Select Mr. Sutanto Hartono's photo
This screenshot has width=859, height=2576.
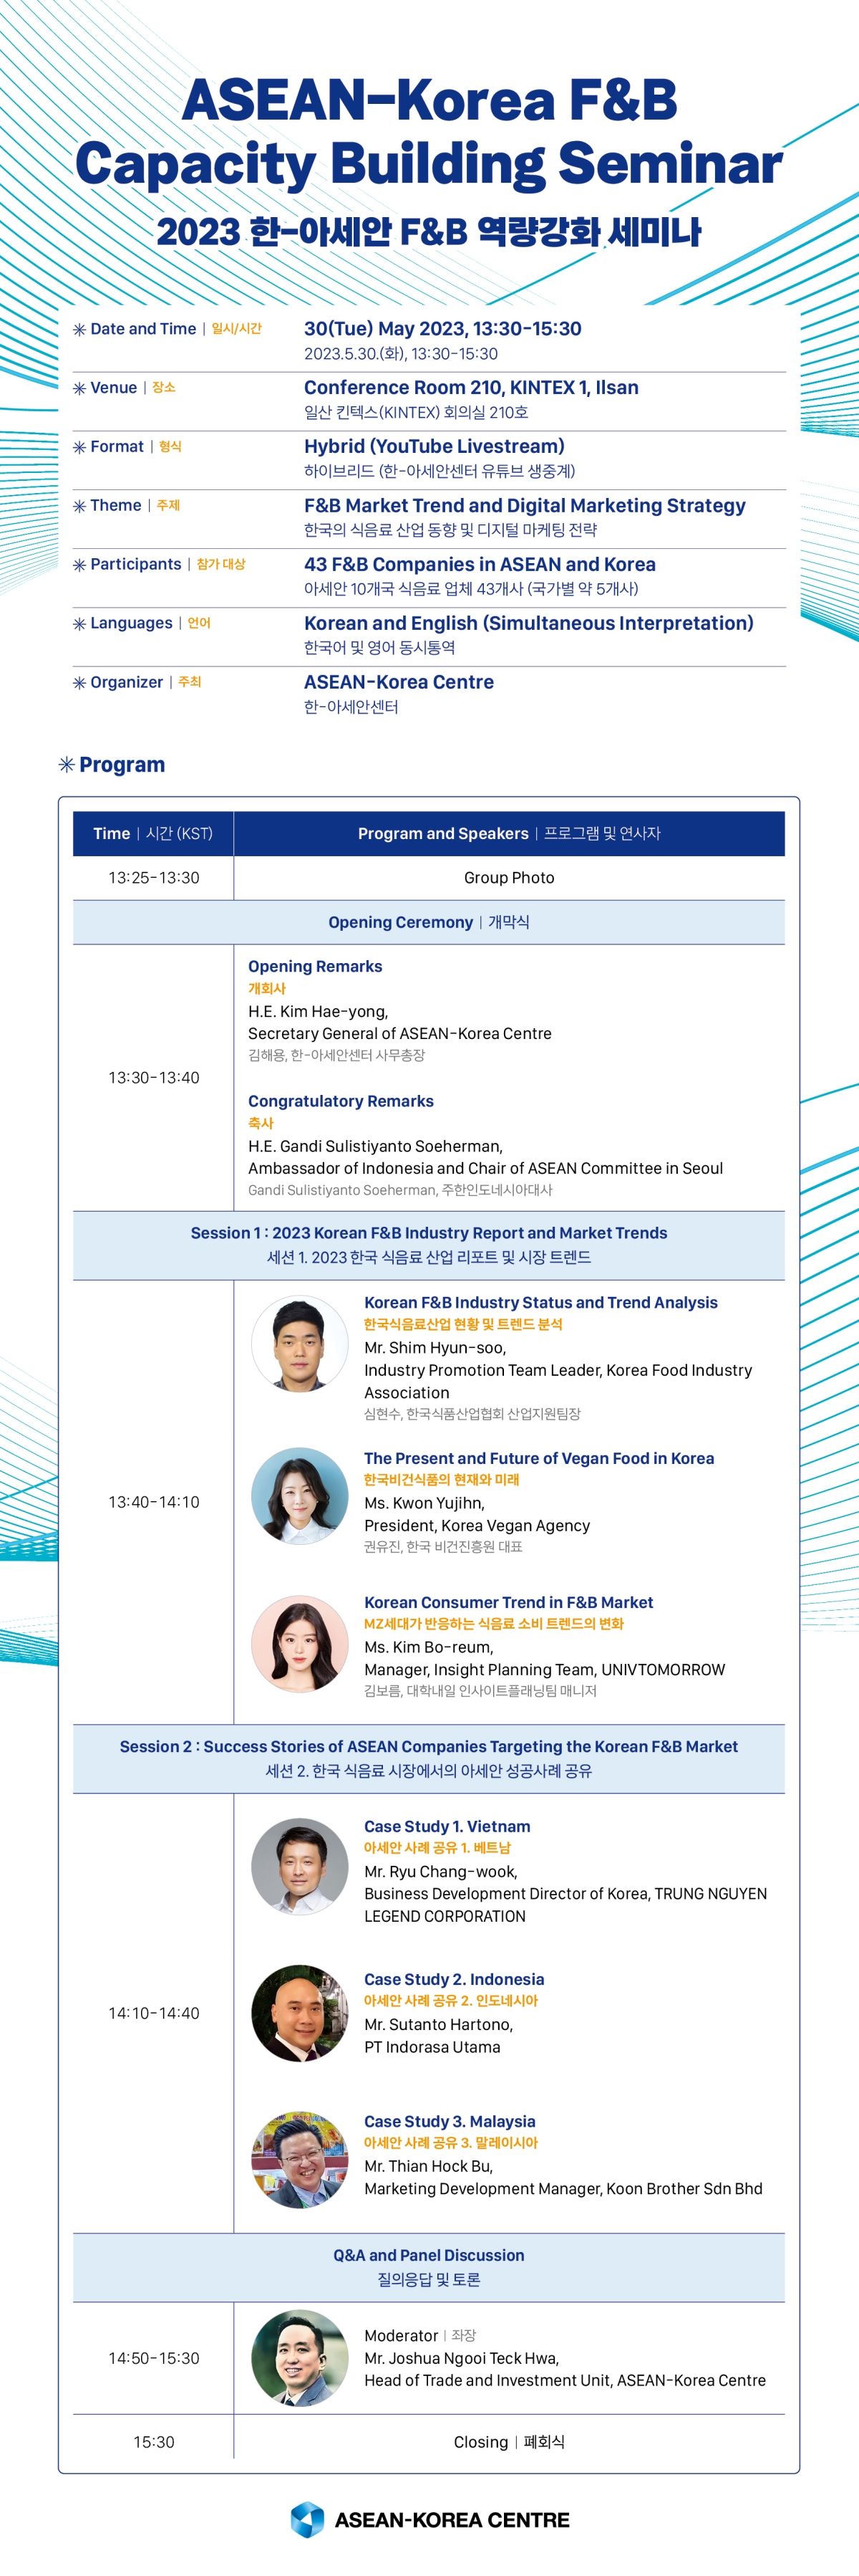point(300,2013)
